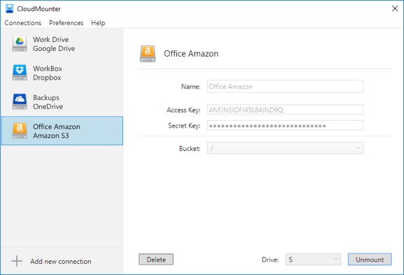Screen dimensions: 404x275
Task: Click the Name input field
Action: click(285, 87)
